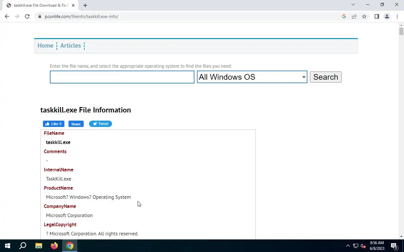404x252 pixels.
Task: Select the Microsoft Corporation company value
Action: click(69, 215)
